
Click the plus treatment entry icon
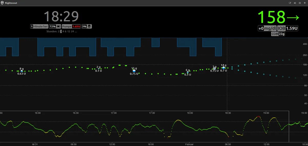(x=304, y=3)
